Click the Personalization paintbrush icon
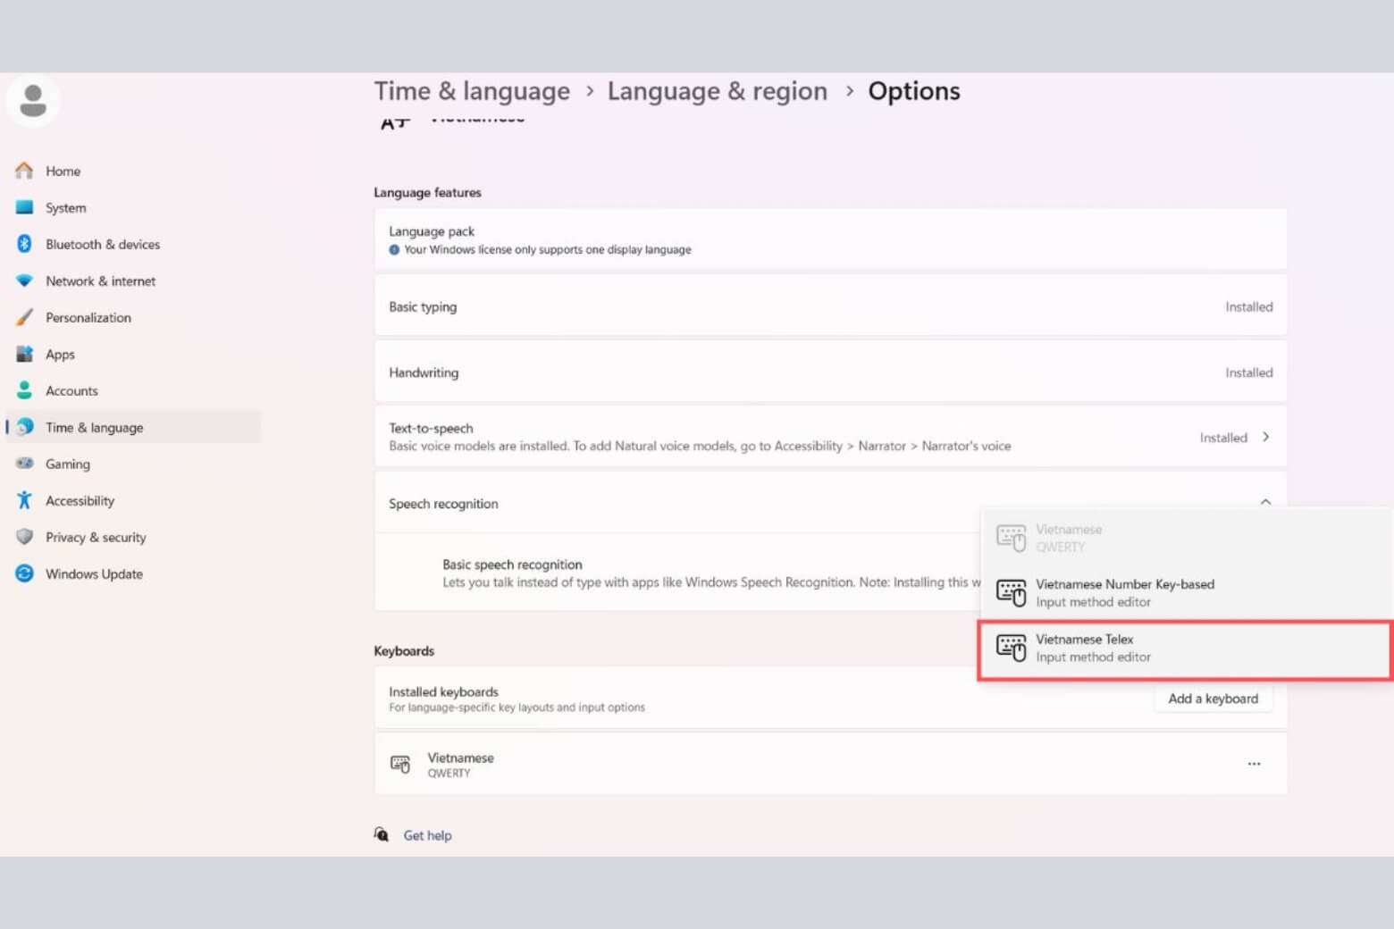 24,317
